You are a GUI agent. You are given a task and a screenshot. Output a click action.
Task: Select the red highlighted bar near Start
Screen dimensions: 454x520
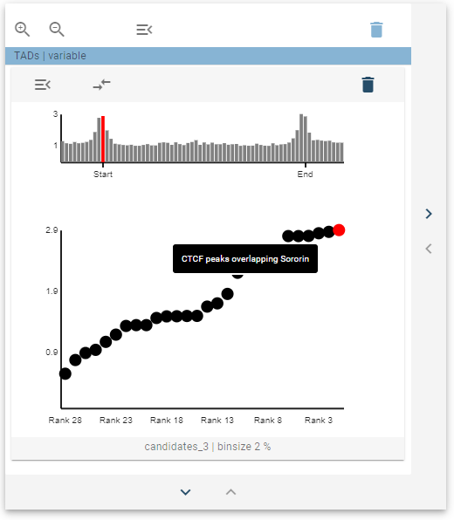coord(103,139)
